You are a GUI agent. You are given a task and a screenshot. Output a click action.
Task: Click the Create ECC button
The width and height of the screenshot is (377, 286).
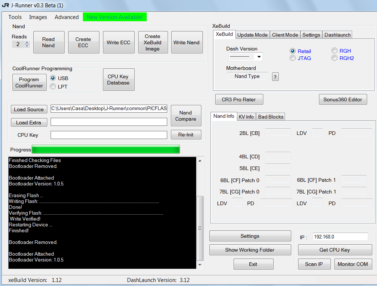[83, 42]
